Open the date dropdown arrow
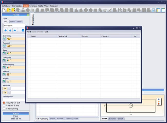Viewport: 167px width, 123px height. (27, 26)
